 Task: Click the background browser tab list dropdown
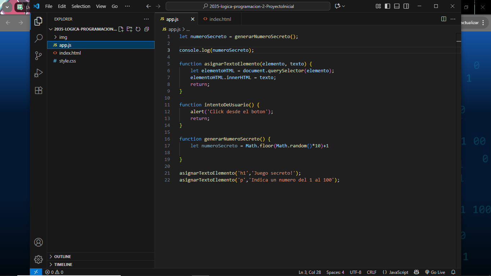pos(7,7)
